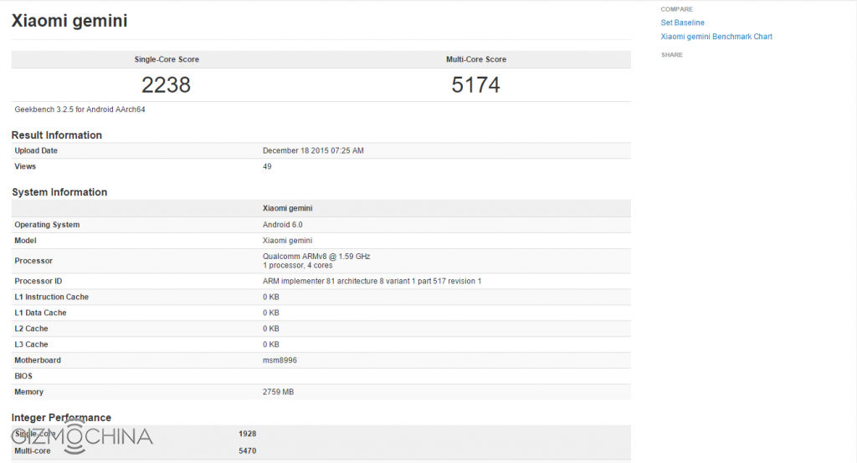Select integer single-core score 1928
Viewport: 857px width, 463px height.
click(x=248, y=434)
